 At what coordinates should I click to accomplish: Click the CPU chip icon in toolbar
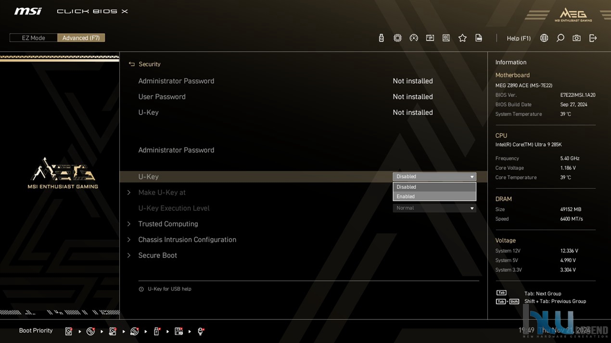point(397,38)
